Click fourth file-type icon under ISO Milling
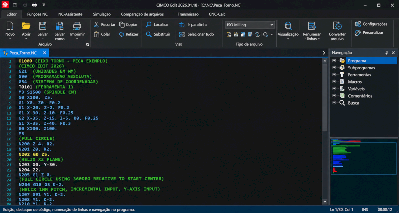Viewport: 399px width, 213px height. (x=250, y=34)
